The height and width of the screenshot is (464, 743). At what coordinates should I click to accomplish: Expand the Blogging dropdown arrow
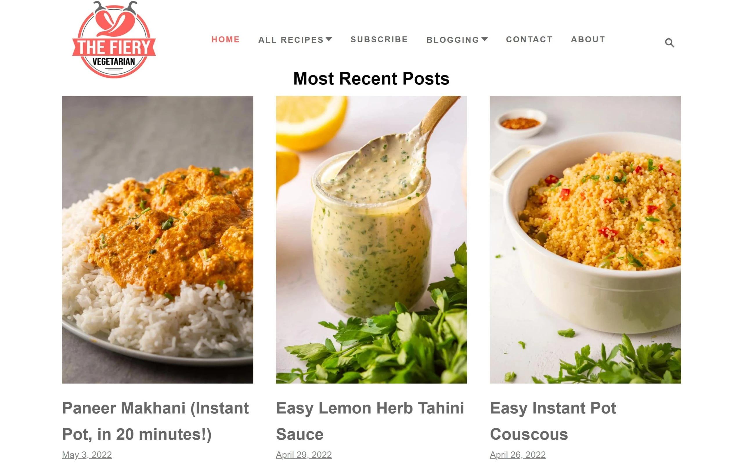tap(484, 39)
